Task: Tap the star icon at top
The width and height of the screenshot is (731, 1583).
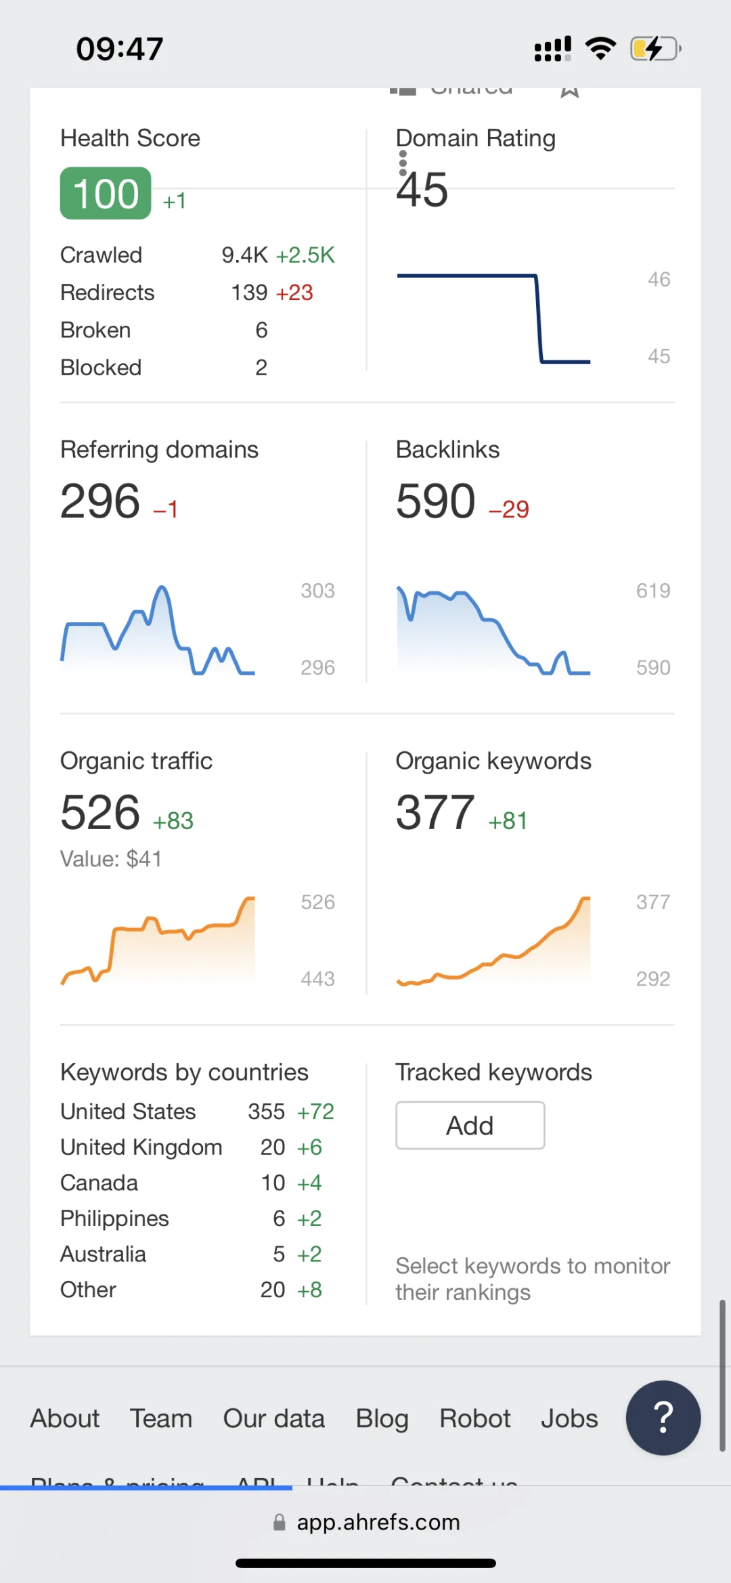Action: point(570,91)
